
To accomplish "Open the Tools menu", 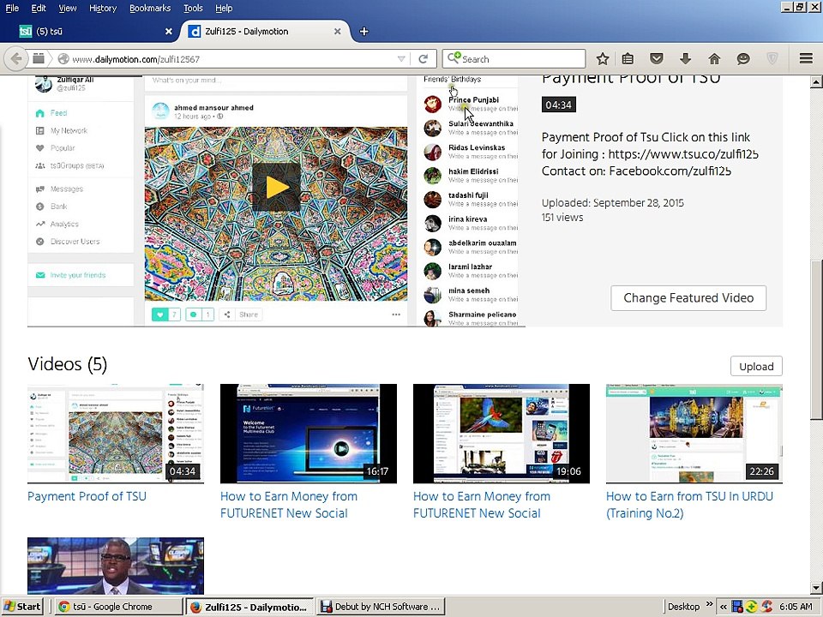I will coord(193,8).
